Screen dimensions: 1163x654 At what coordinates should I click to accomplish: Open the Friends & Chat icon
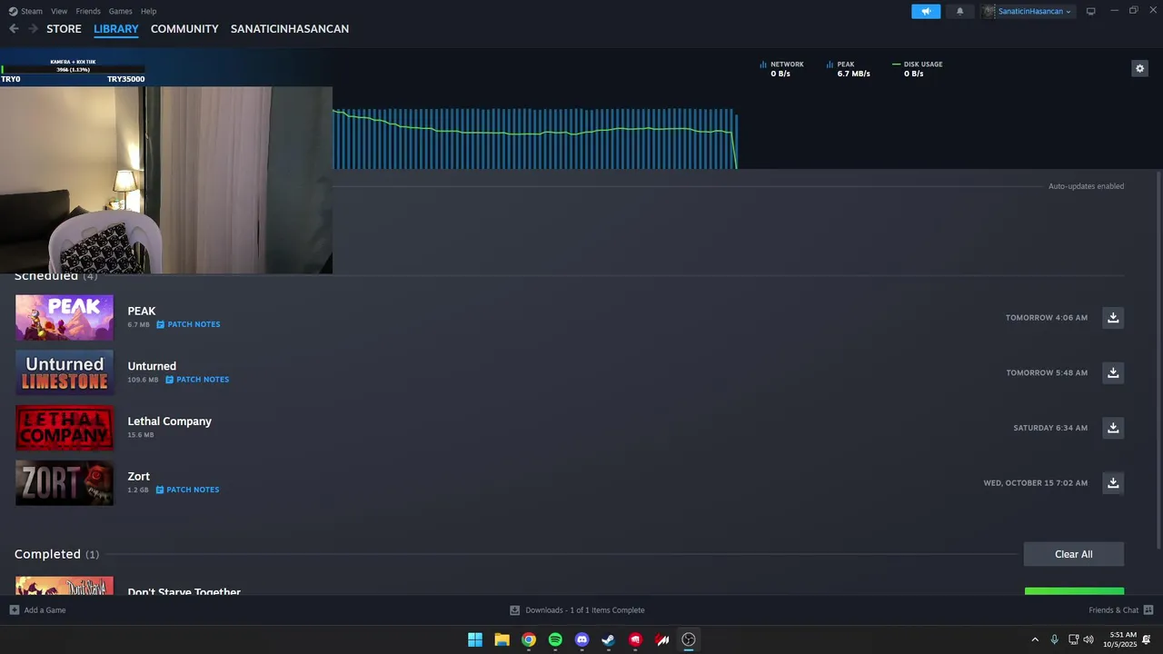click(1148, 610)
